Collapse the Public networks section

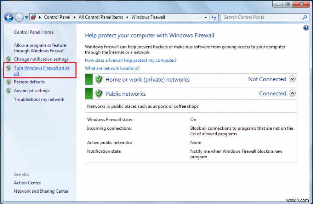[x=292, y=93]
